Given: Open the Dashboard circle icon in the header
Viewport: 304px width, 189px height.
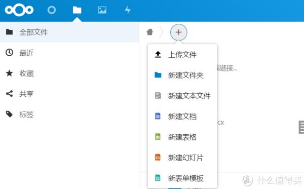Looking at the screenshot, I should click(x=52, y=10).
